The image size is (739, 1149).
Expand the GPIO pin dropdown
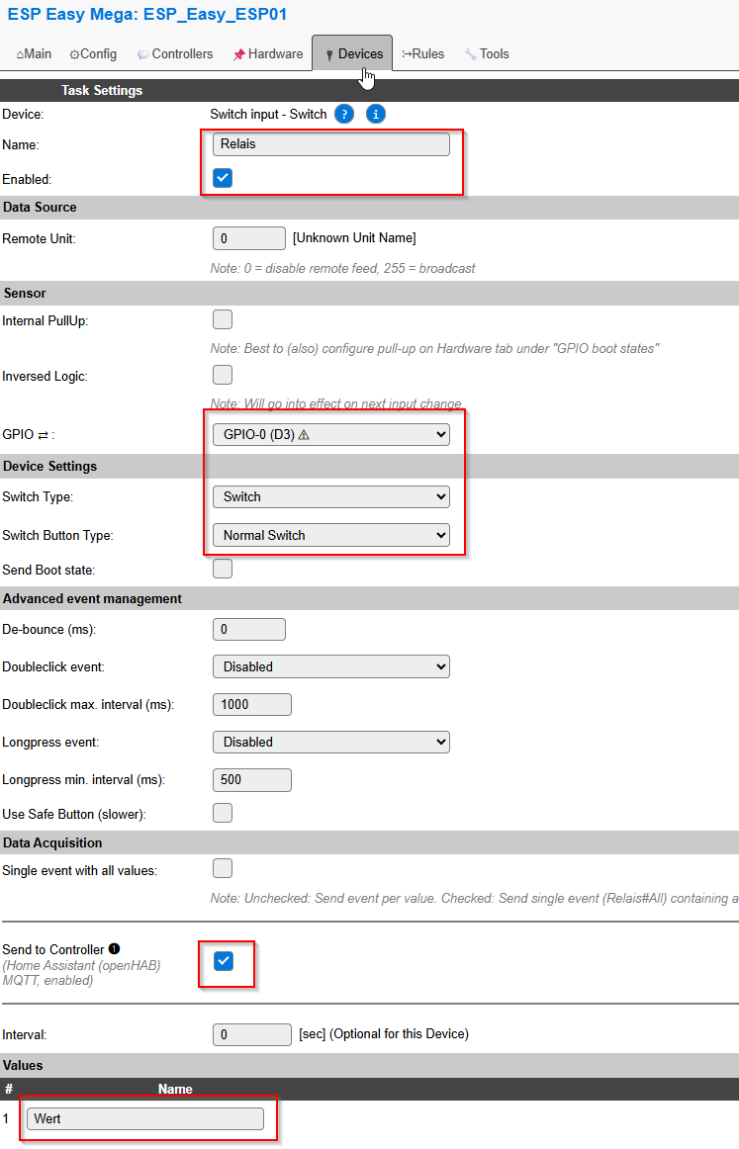pyautogui.click(x=330, y=434)
